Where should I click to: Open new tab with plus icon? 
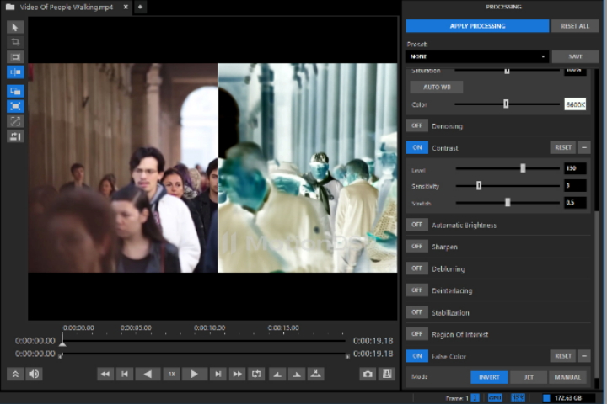pos(140,7)
